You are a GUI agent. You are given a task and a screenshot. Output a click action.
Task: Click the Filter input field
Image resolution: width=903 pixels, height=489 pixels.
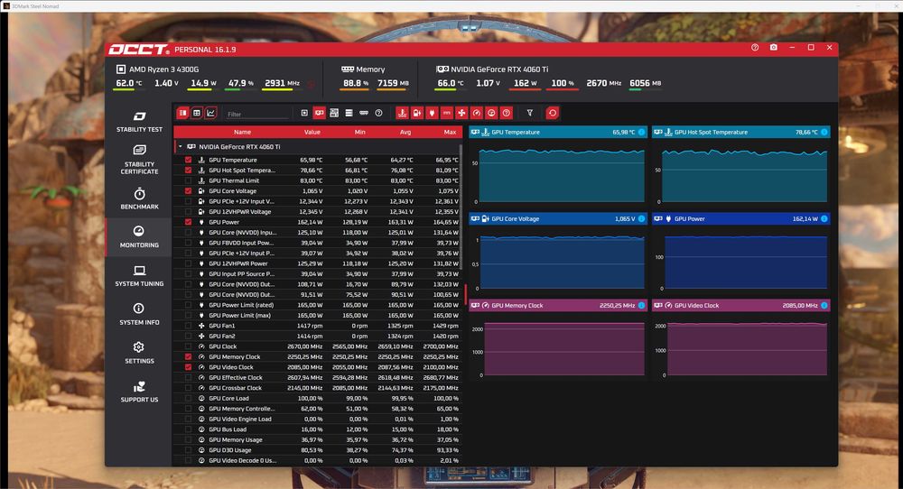point(257,114)
